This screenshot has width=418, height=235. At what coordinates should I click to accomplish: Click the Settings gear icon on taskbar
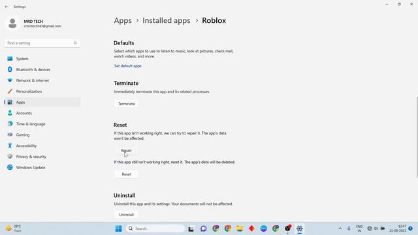(299, 228)
